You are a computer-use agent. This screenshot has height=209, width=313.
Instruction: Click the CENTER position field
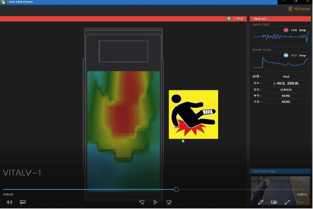286,89
